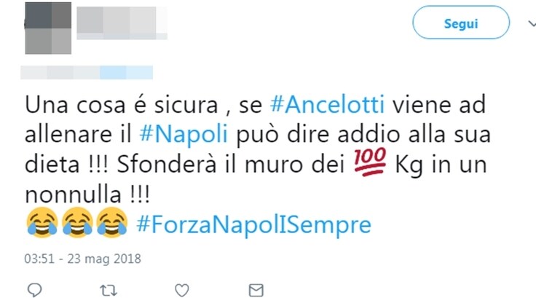The width and height of the screenshot is (536, 298).
Task: Open the #Napoli hashtag link
Action: 184,134
